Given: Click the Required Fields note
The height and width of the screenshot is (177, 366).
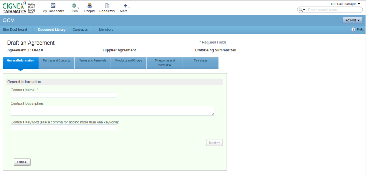Looking at the screenshot, I should 213,42.
